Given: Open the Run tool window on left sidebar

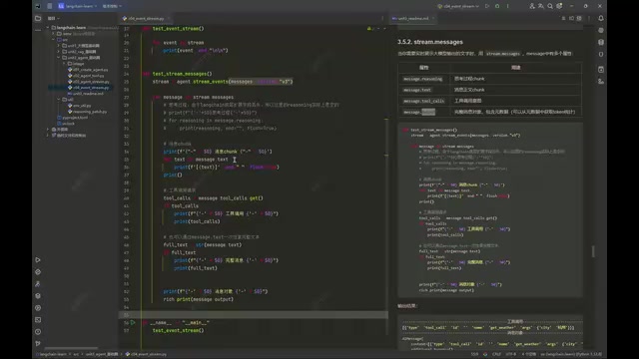Looking at the screenshot, I should (38, 259).
